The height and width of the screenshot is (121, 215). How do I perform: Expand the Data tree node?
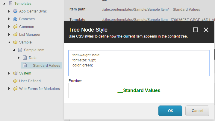(x=19, y=58)
